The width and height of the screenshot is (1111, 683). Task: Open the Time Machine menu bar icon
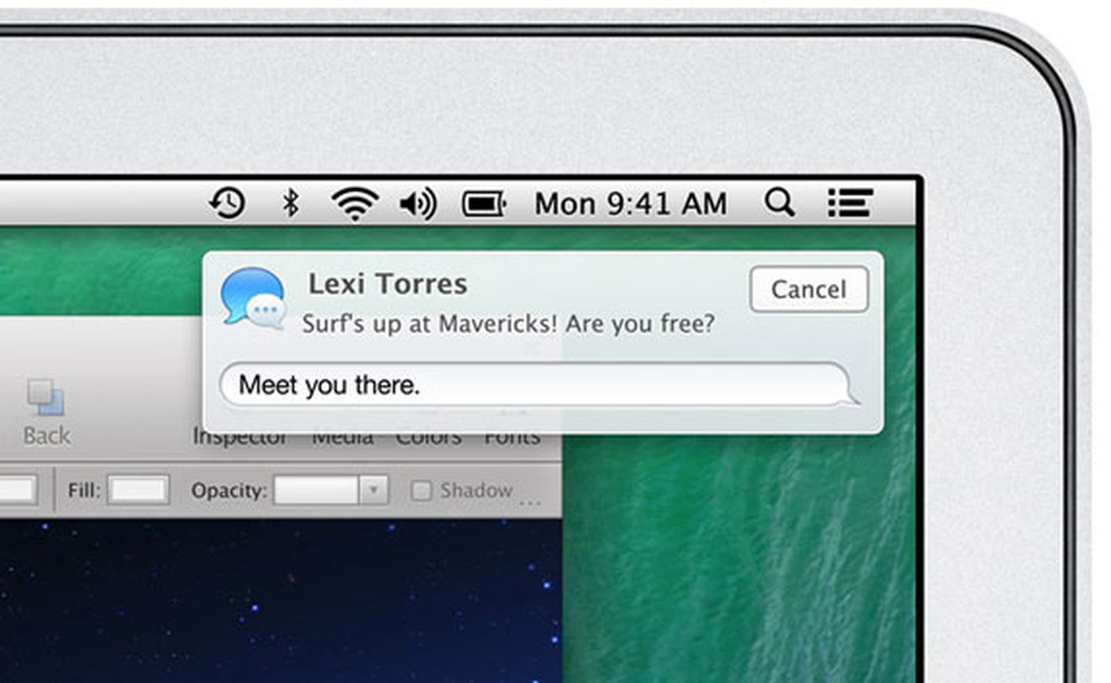tap(226, 202)
